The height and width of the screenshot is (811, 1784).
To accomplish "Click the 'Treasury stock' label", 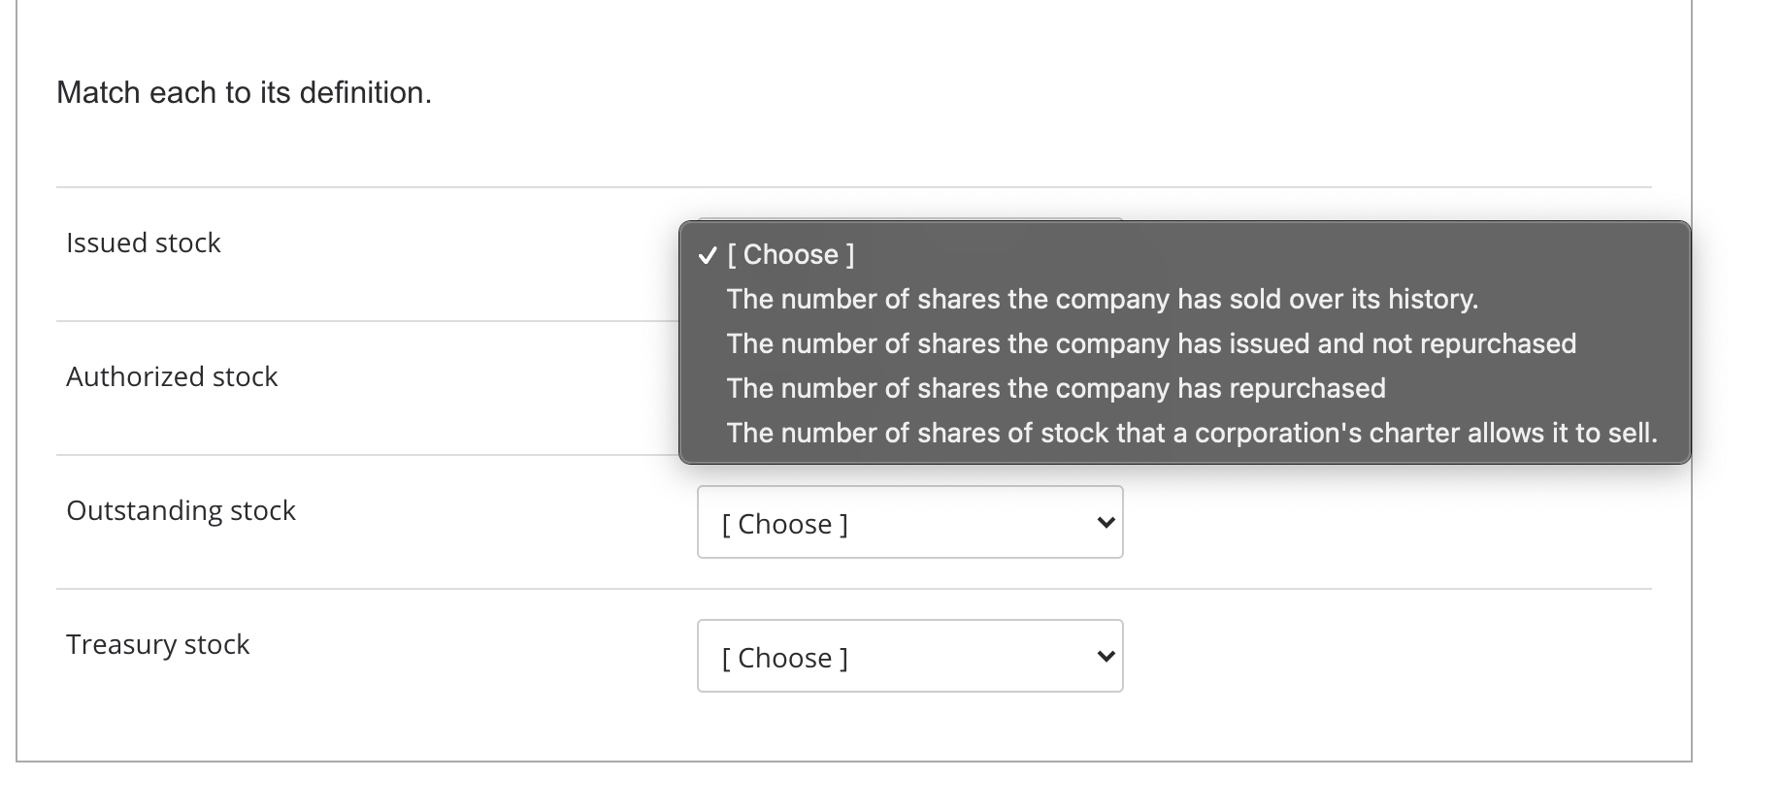I will 157,643.
